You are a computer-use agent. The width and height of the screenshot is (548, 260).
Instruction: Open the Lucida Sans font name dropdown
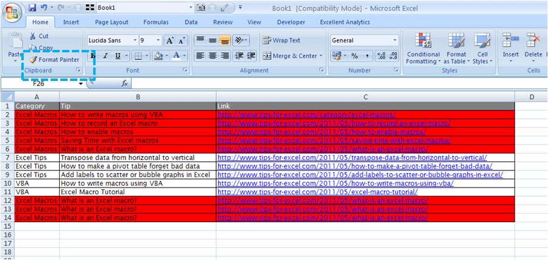coord(135,41)
